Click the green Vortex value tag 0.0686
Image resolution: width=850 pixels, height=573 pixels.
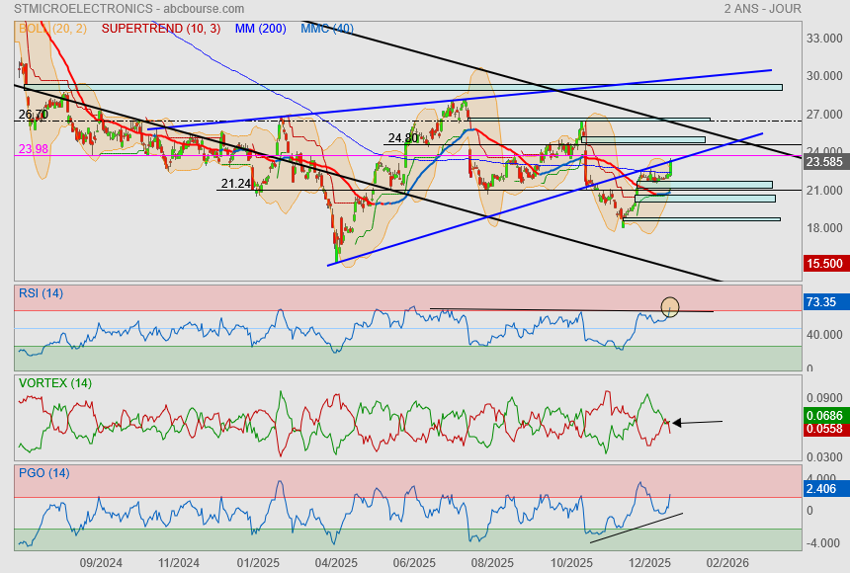[823, 416]
